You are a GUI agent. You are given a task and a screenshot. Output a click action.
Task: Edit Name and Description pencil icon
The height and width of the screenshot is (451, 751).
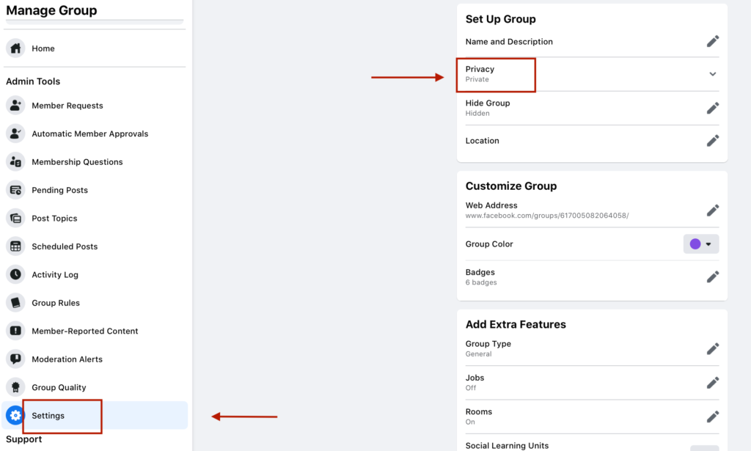(x=712, y=42)
